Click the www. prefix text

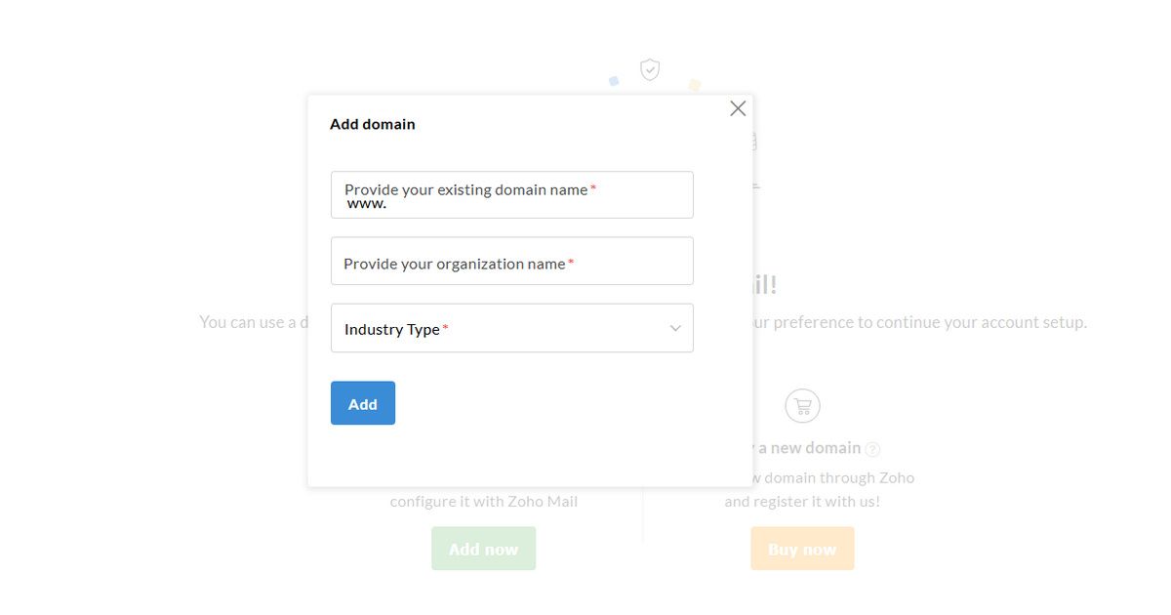tap(367, 204)
